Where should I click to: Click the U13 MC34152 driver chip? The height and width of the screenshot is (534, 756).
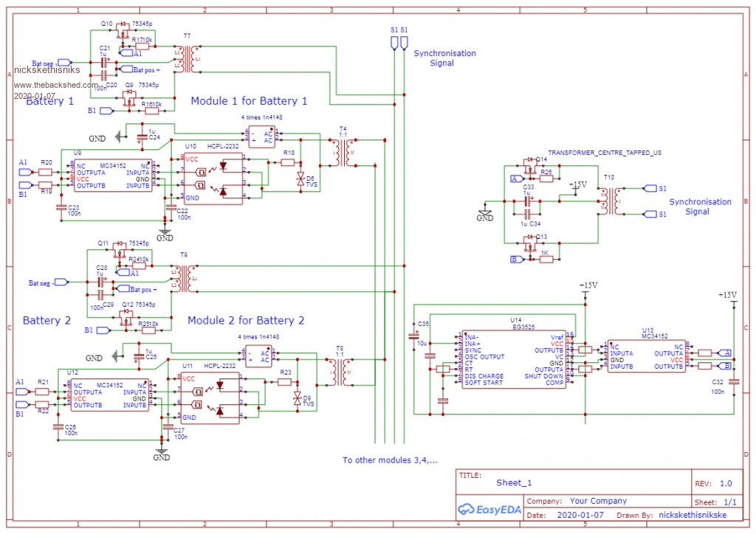coord(647,355)
